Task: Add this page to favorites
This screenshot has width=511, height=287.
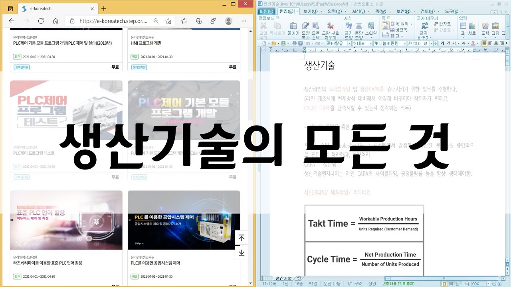Action: pyautogui.click(x=168, y=21)
